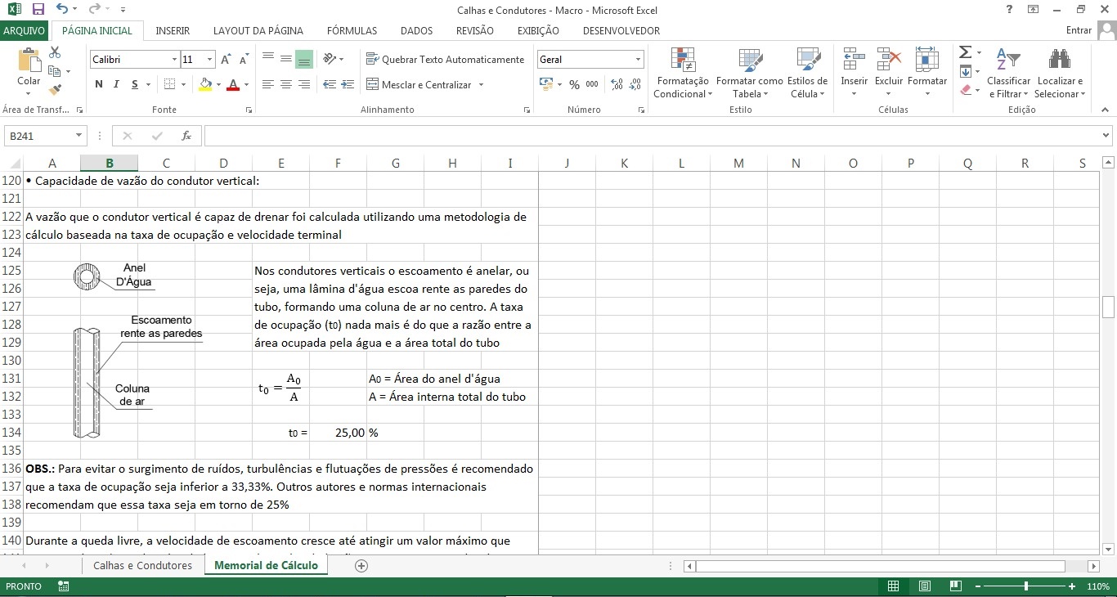Click the AutoSum sigma icon
The height and width of the screenshot is (597, 1117).
pyautogui.click(x=965, y=52)
